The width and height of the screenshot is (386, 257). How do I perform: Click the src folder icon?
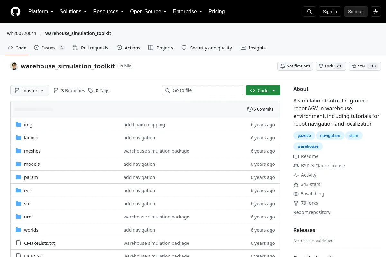click(x=18, y=204)
